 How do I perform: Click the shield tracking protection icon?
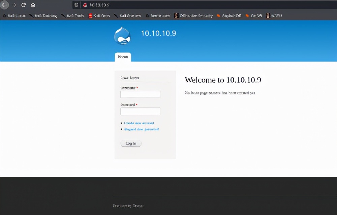click(x=76, y=5)
